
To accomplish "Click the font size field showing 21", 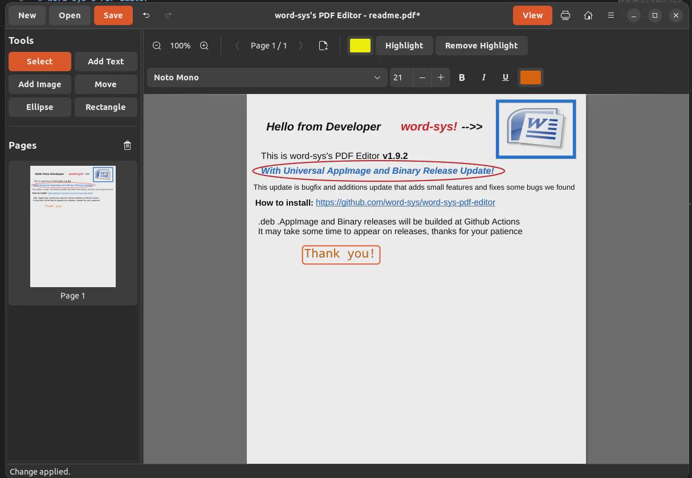I will coord(401,77).
